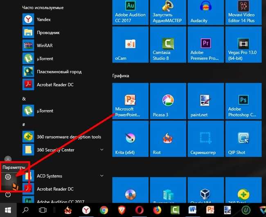
Task: Open taskbar search magnifier
Action: [25, 210]
